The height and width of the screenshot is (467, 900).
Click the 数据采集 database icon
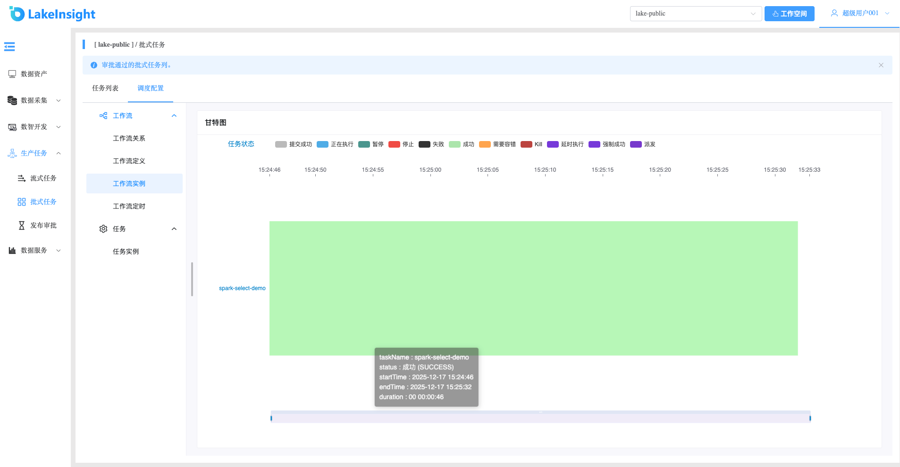tap(12, 100)
